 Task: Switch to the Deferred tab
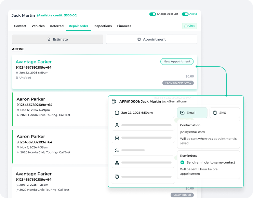tap(57, 26)
